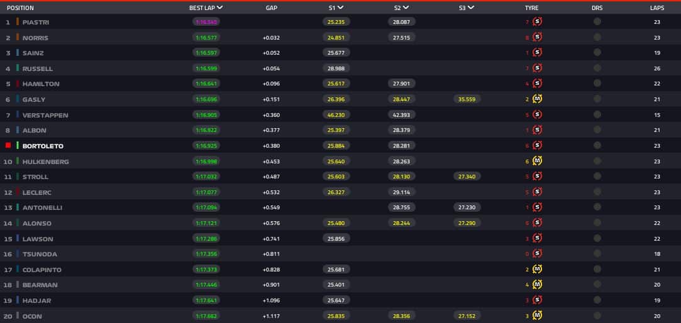Click Piastri's soft tyre icon

(537, 22)
